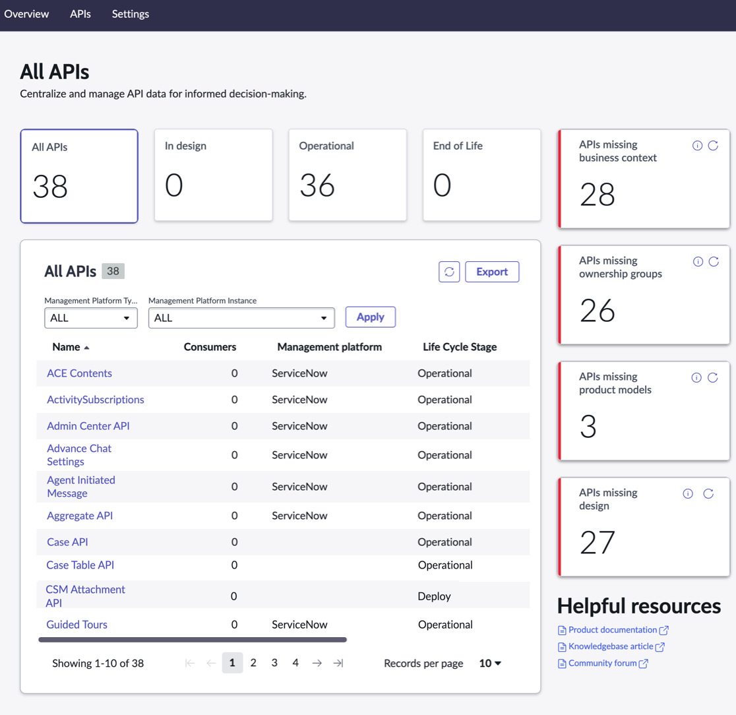Sort by Life Cycle Stage column header
Image resolution: width=736 pixels, height=715 pixels.
(460, 347)
